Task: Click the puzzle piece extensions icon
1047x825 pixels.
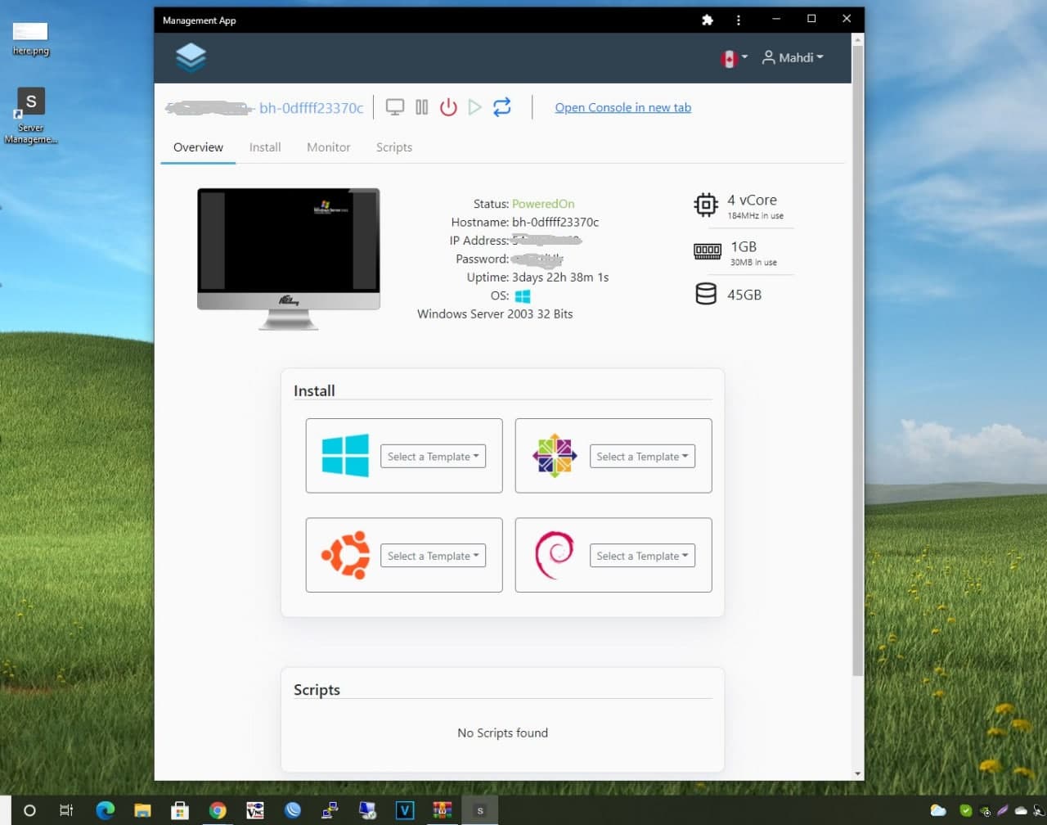Action: click(708, 20)
